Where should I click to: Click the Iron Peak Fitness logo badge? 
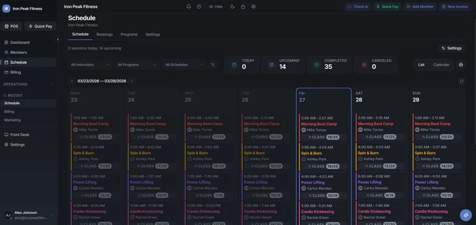(6, 8)
